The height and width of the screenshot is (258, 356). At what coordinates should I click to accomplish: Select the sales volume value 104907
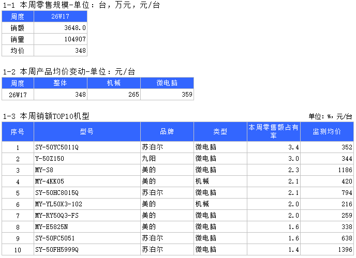(x=75, y=39)
